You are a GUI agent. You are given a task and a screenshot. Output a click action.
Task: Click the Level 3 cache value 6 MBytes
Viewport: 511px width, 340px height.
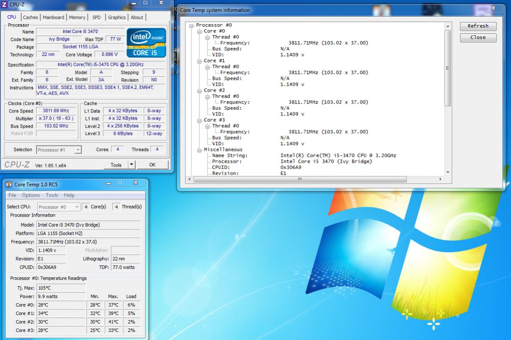(x=123, y=134)
